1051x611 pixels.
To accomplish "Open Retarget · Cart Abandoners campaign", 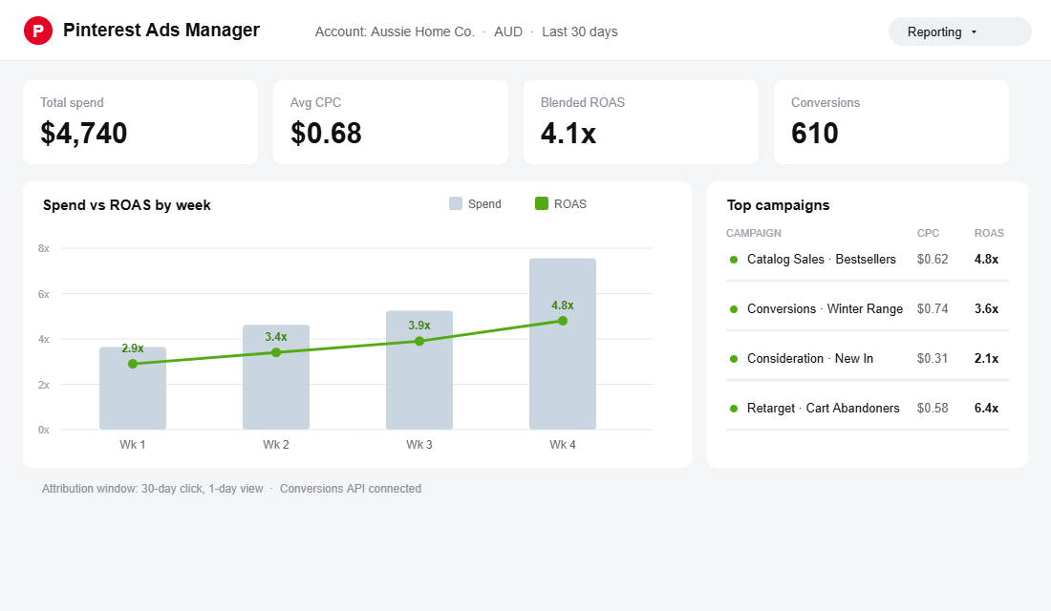I will point(823,408).
